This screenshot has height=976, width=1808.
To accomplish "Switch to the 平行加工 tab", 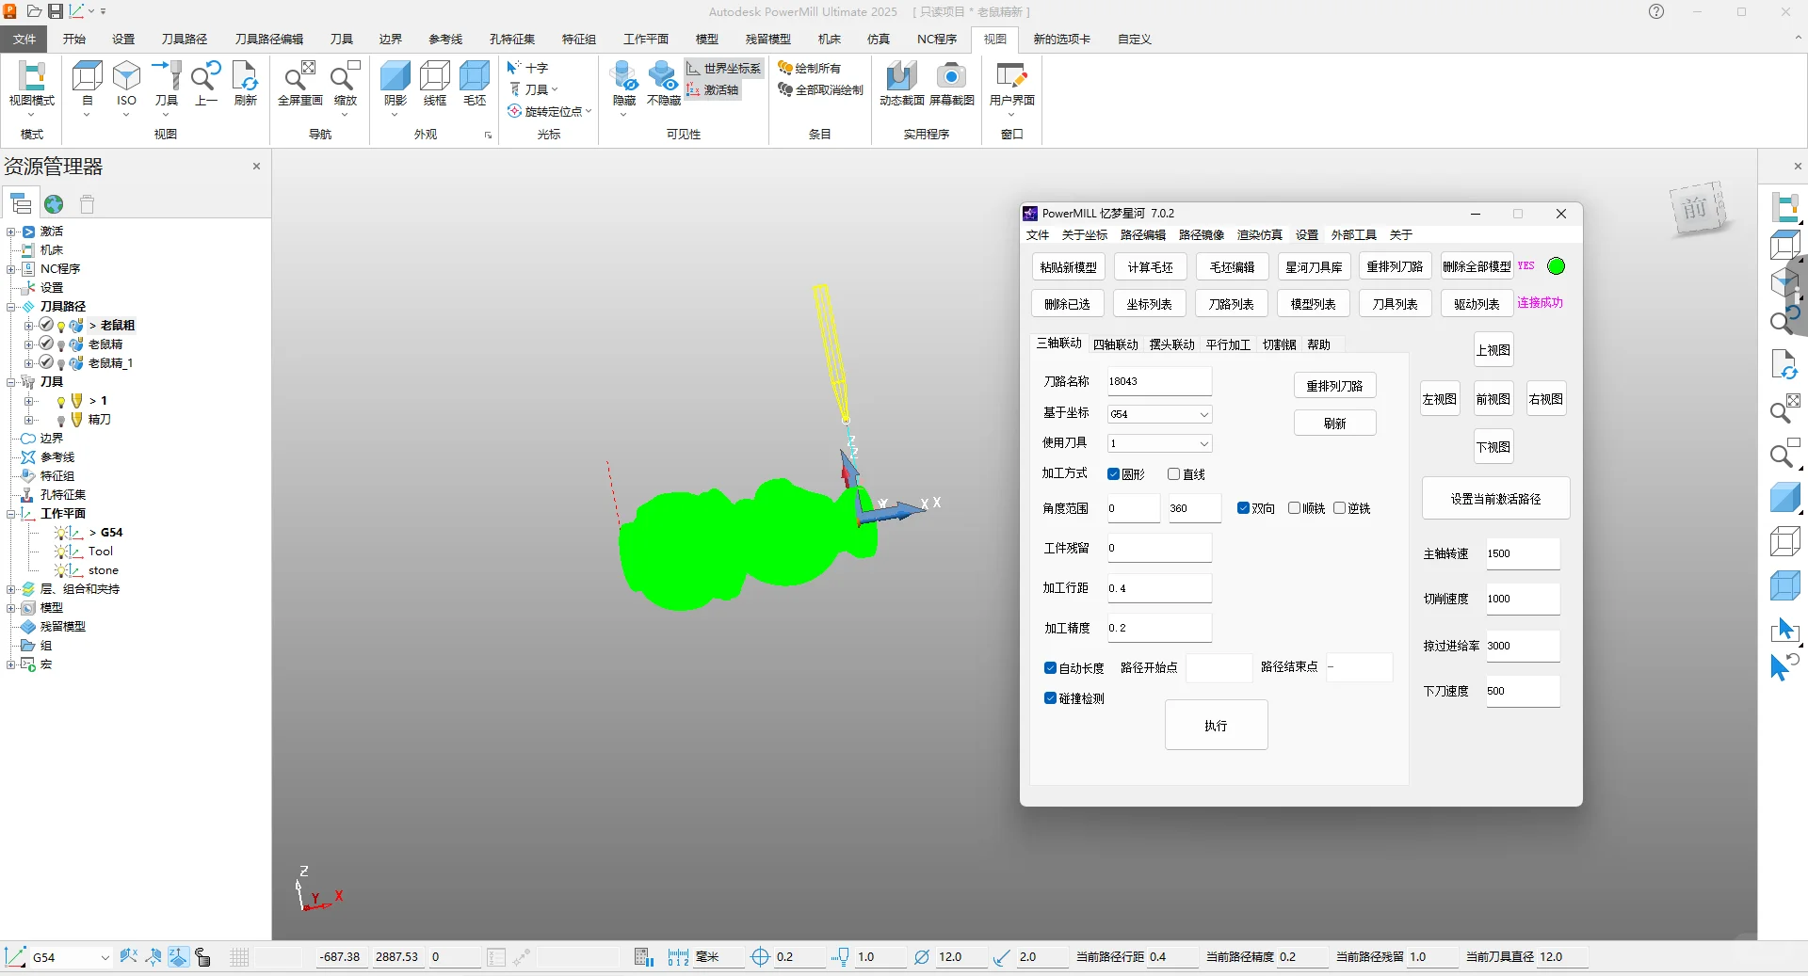I will click(1228, 344).
